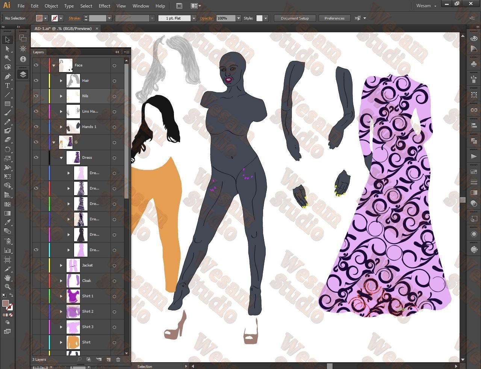Select the Artboard tool
481x369 pixels.
click(x=7, y=259)
